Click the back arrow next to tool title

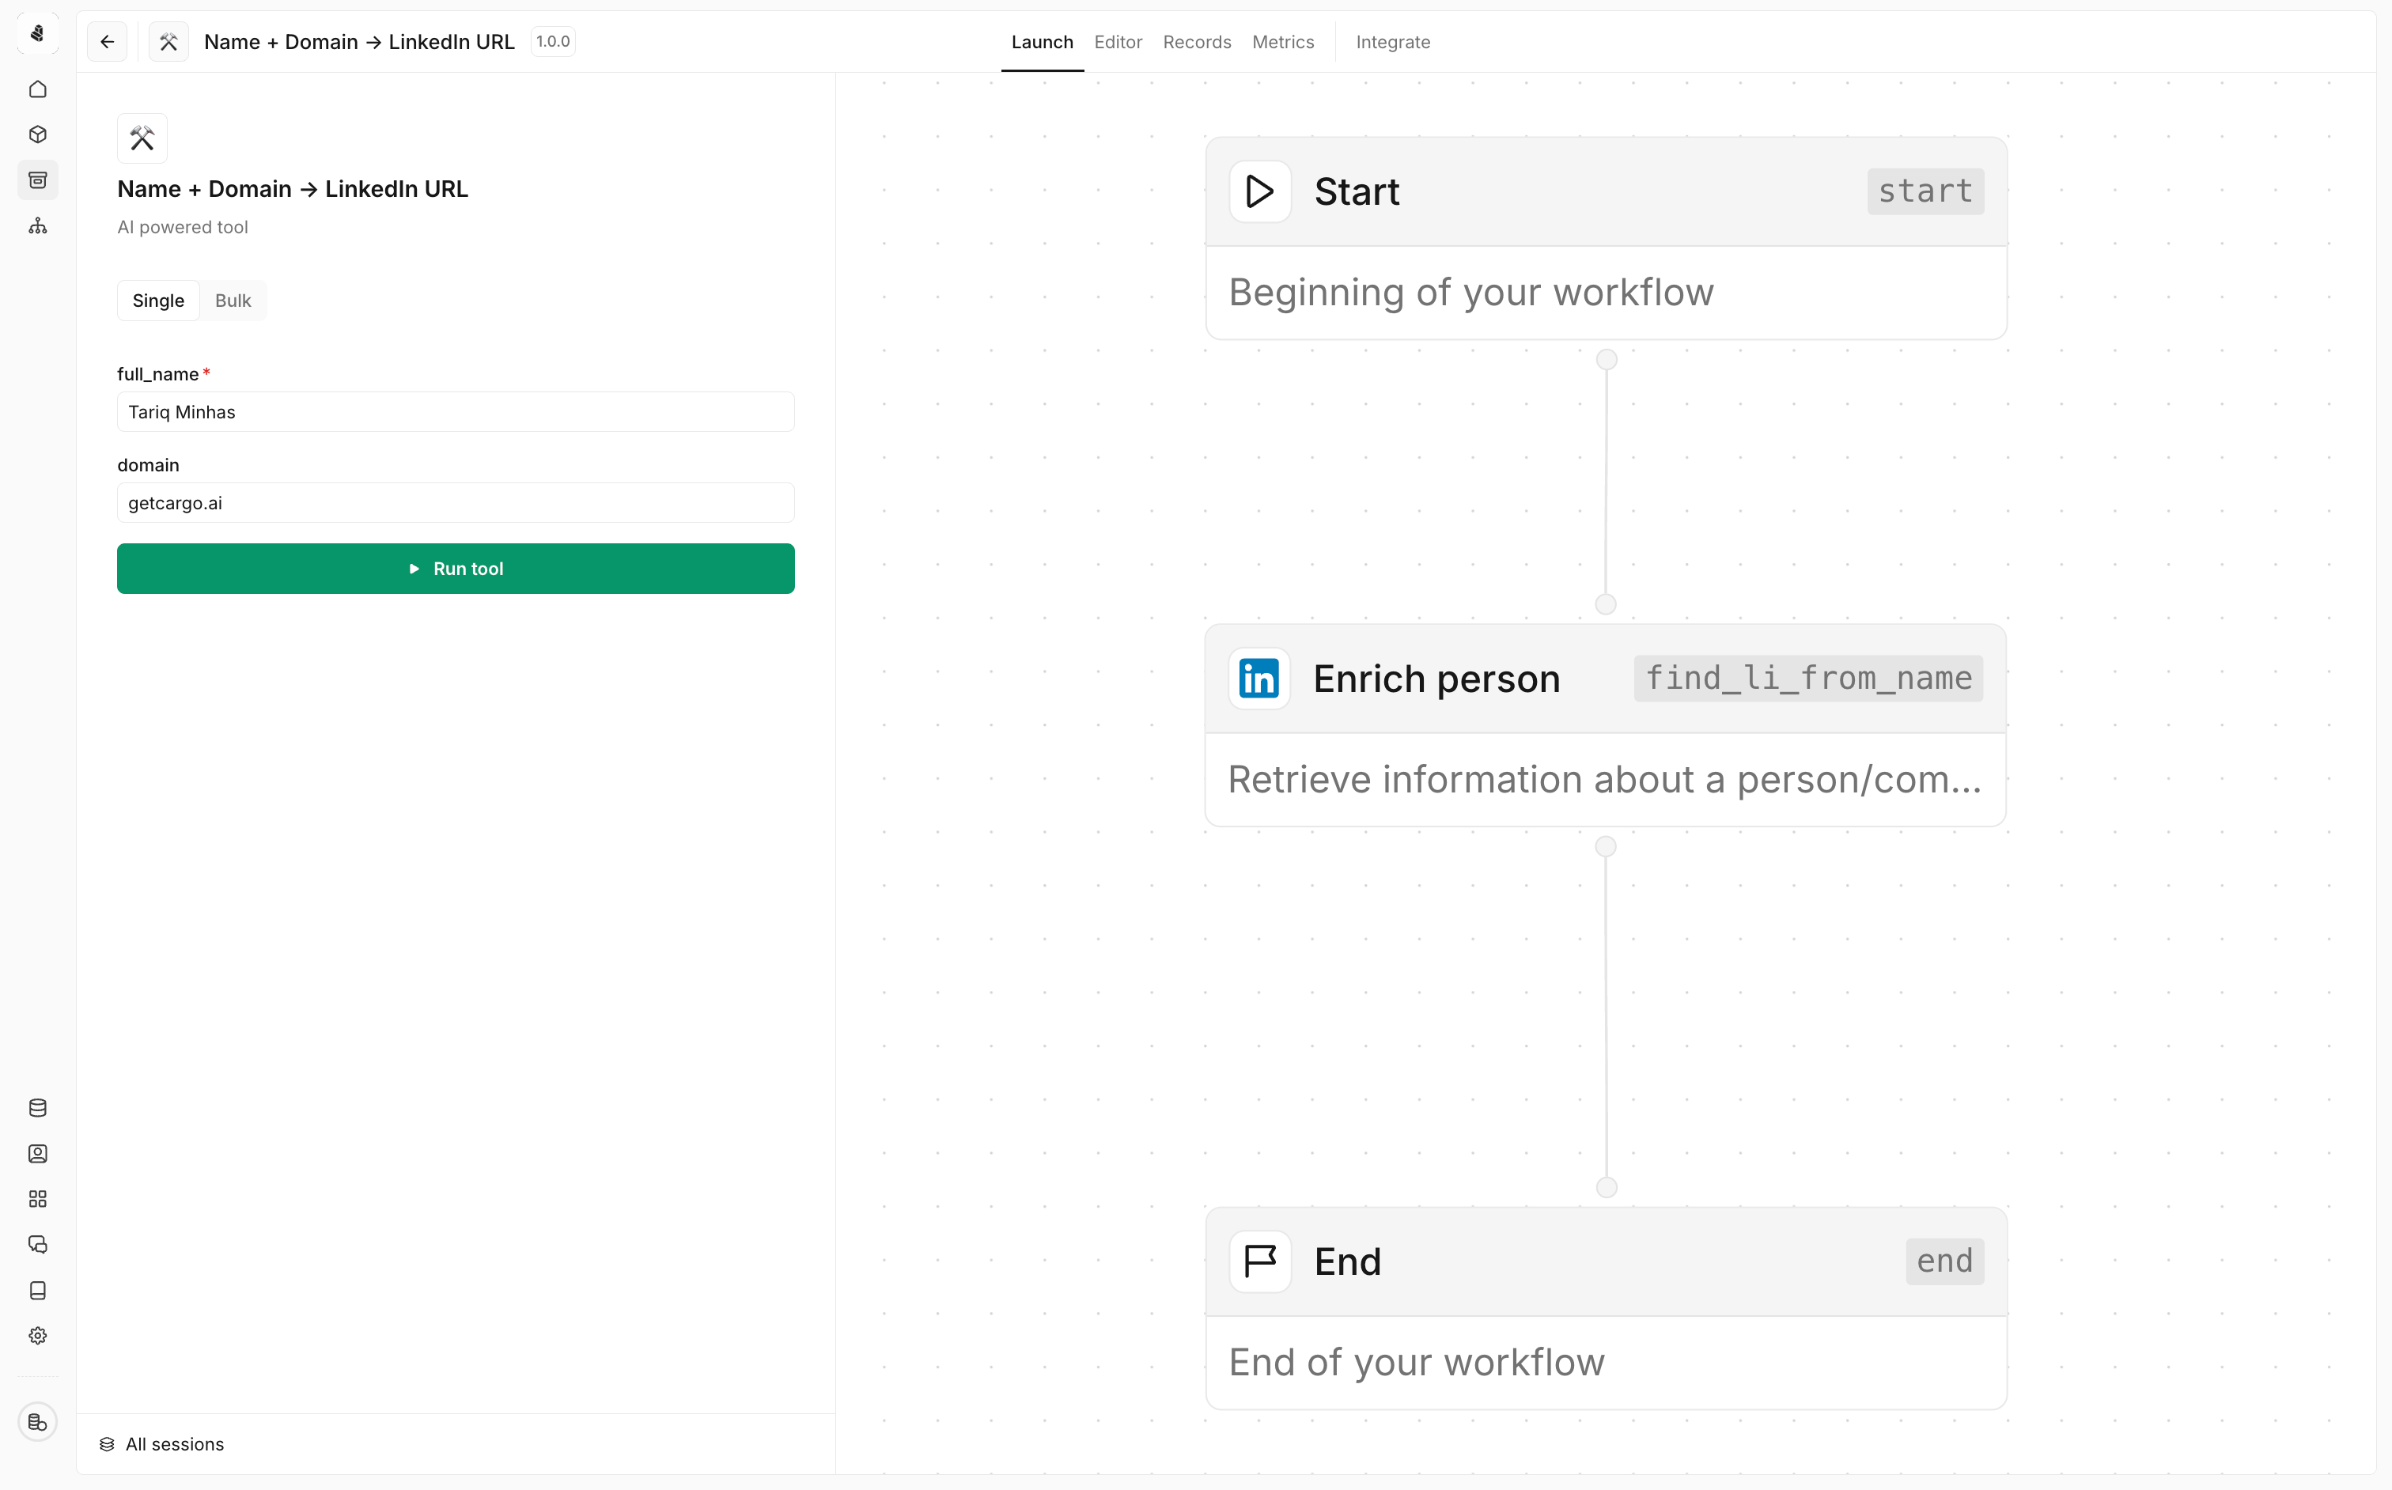click(107, 41)
